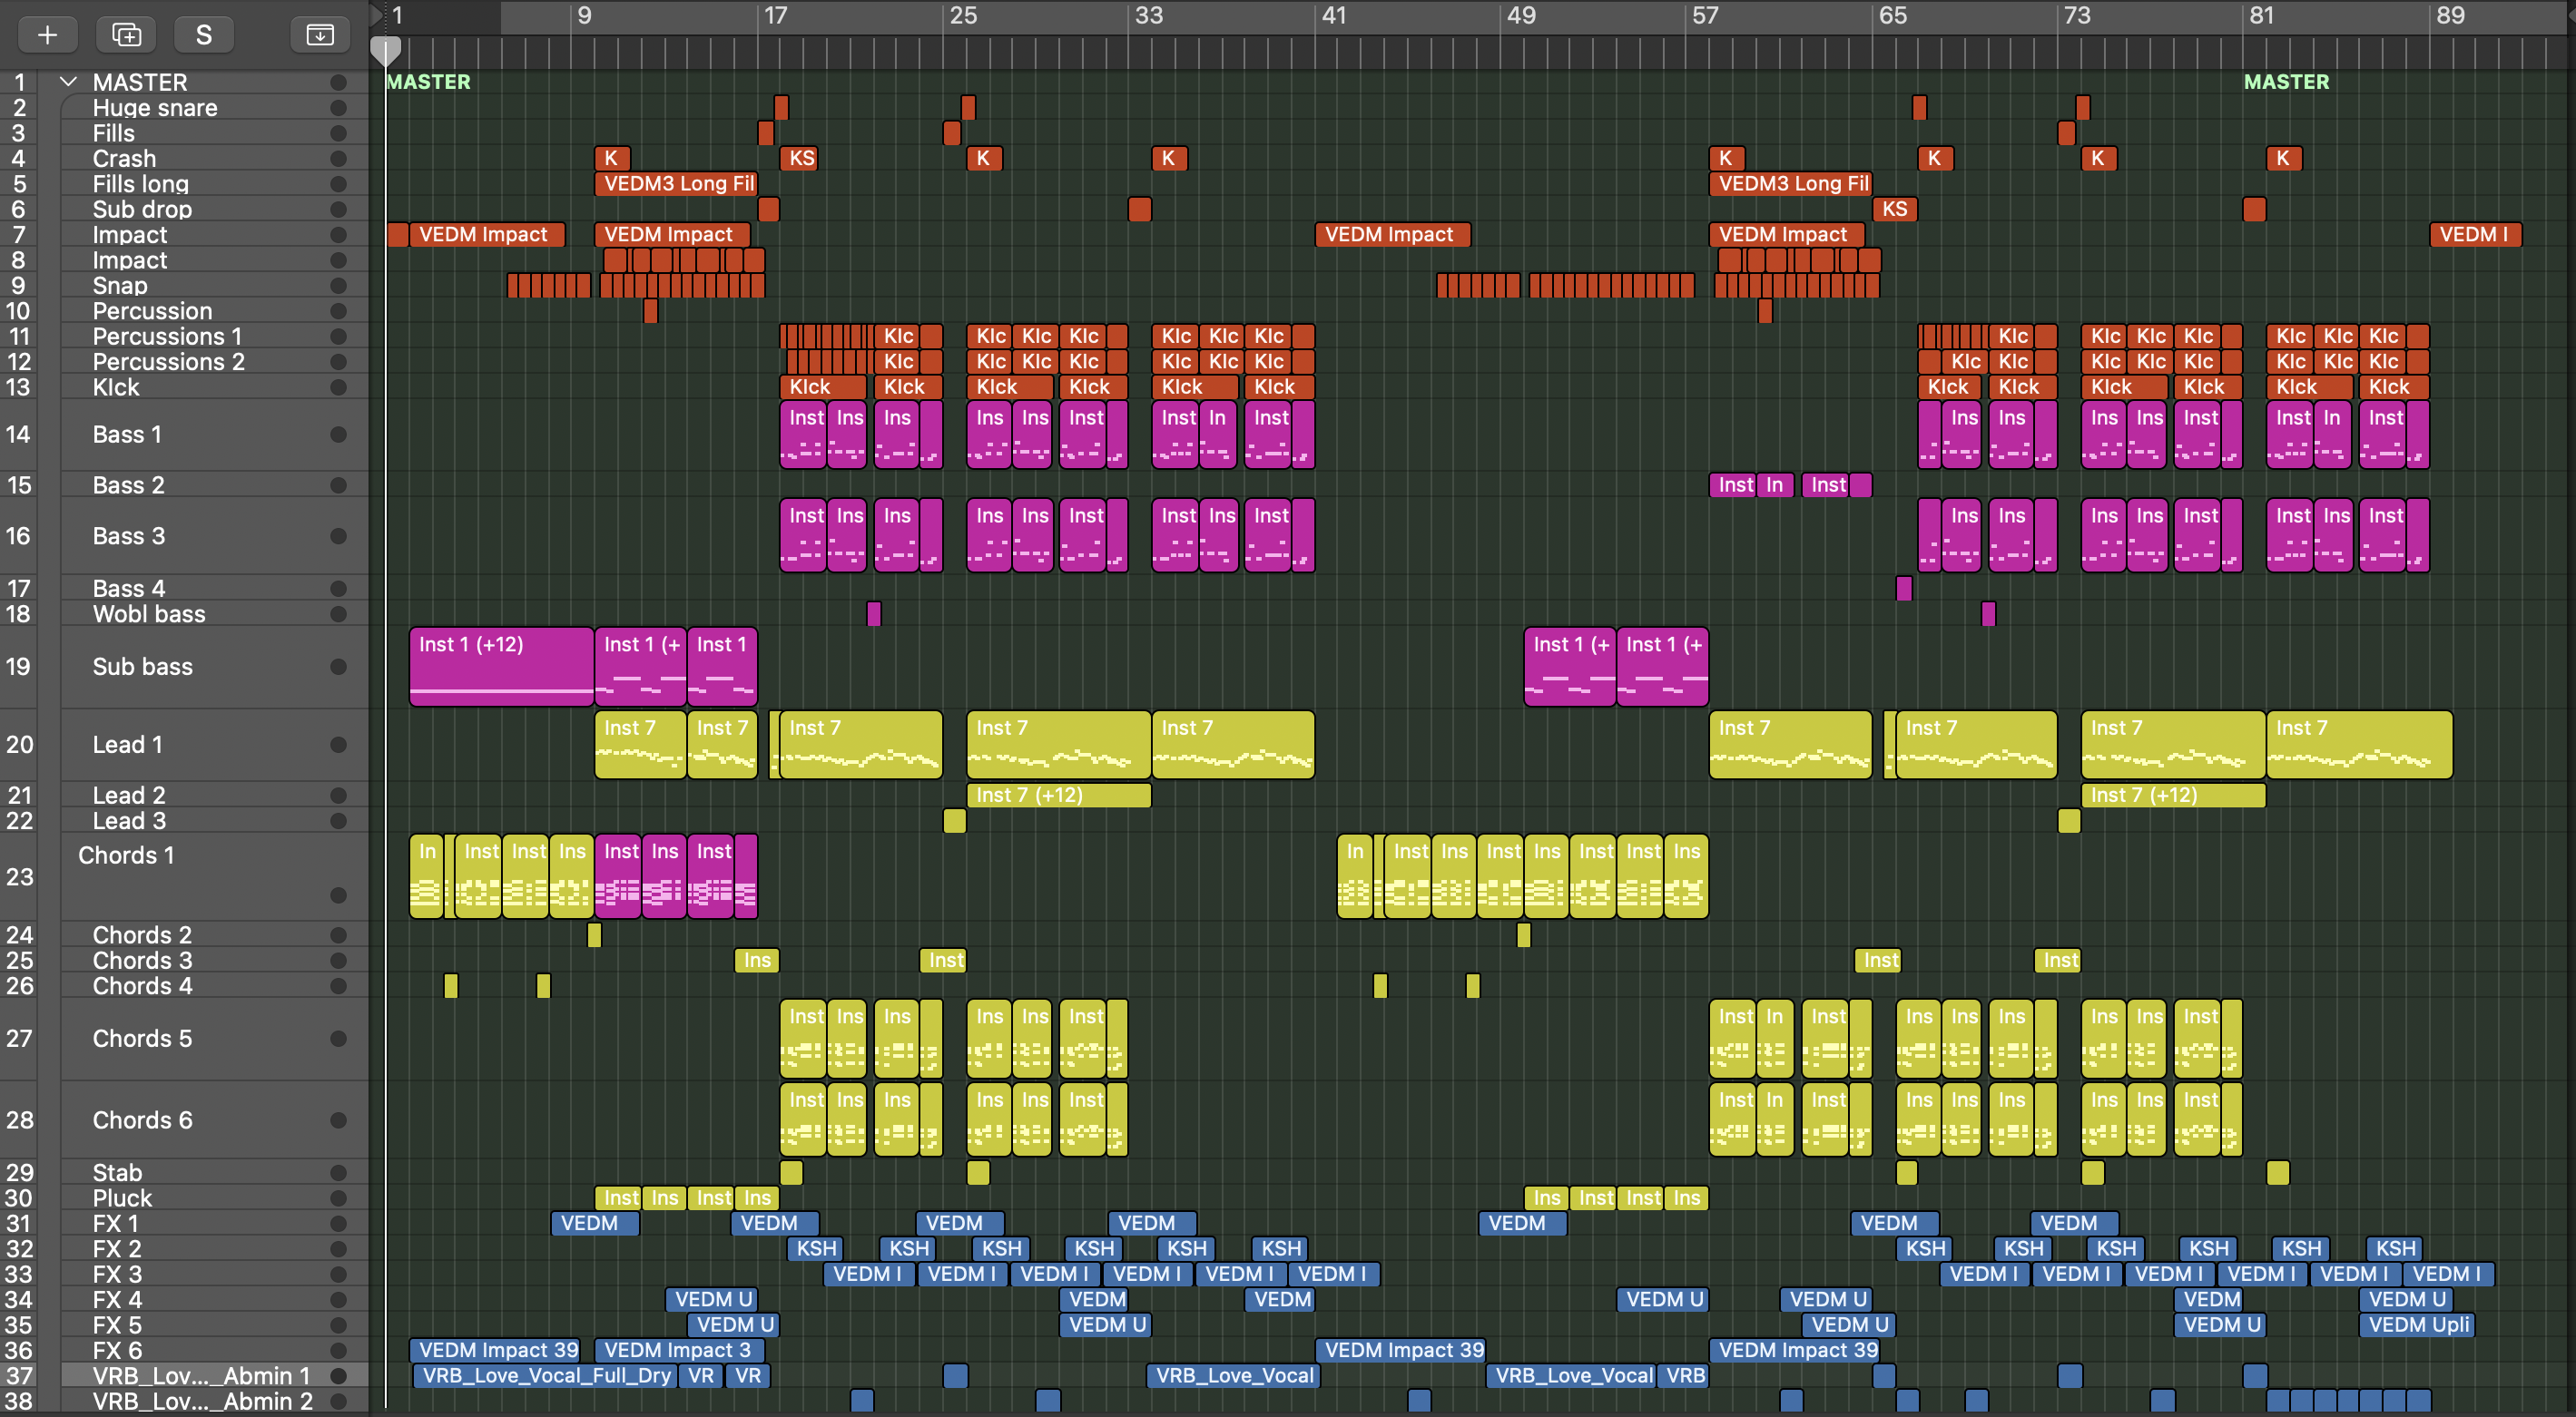
Task: Click the triangle icon left of ruler bar 1
Action: 377,14
